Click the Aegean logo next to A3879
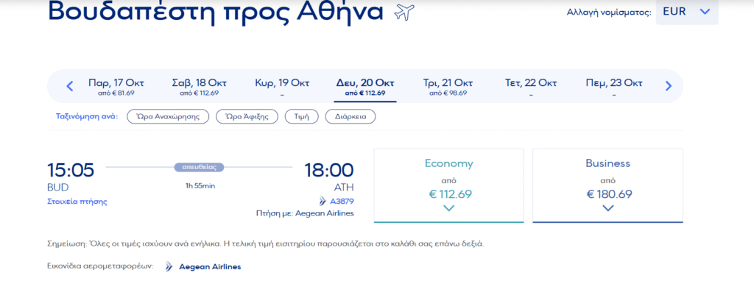This screenshot has width=754, height=281. click(323, 202)
